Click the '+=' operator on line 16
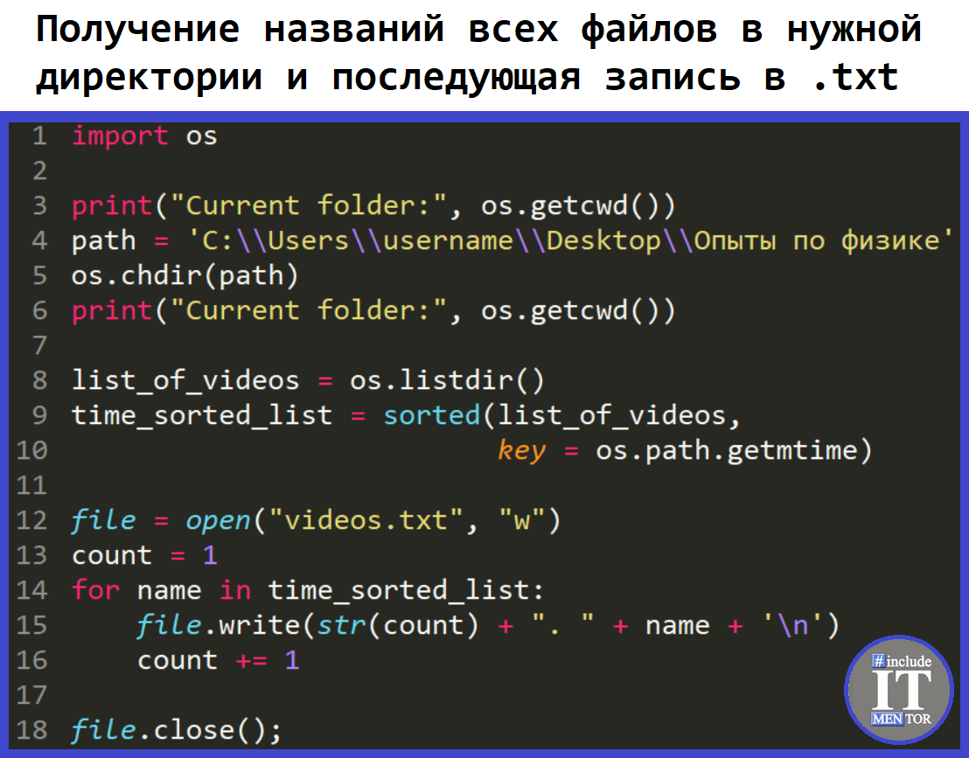The width and height of the screenshot is (969, 758). (252, 661)
